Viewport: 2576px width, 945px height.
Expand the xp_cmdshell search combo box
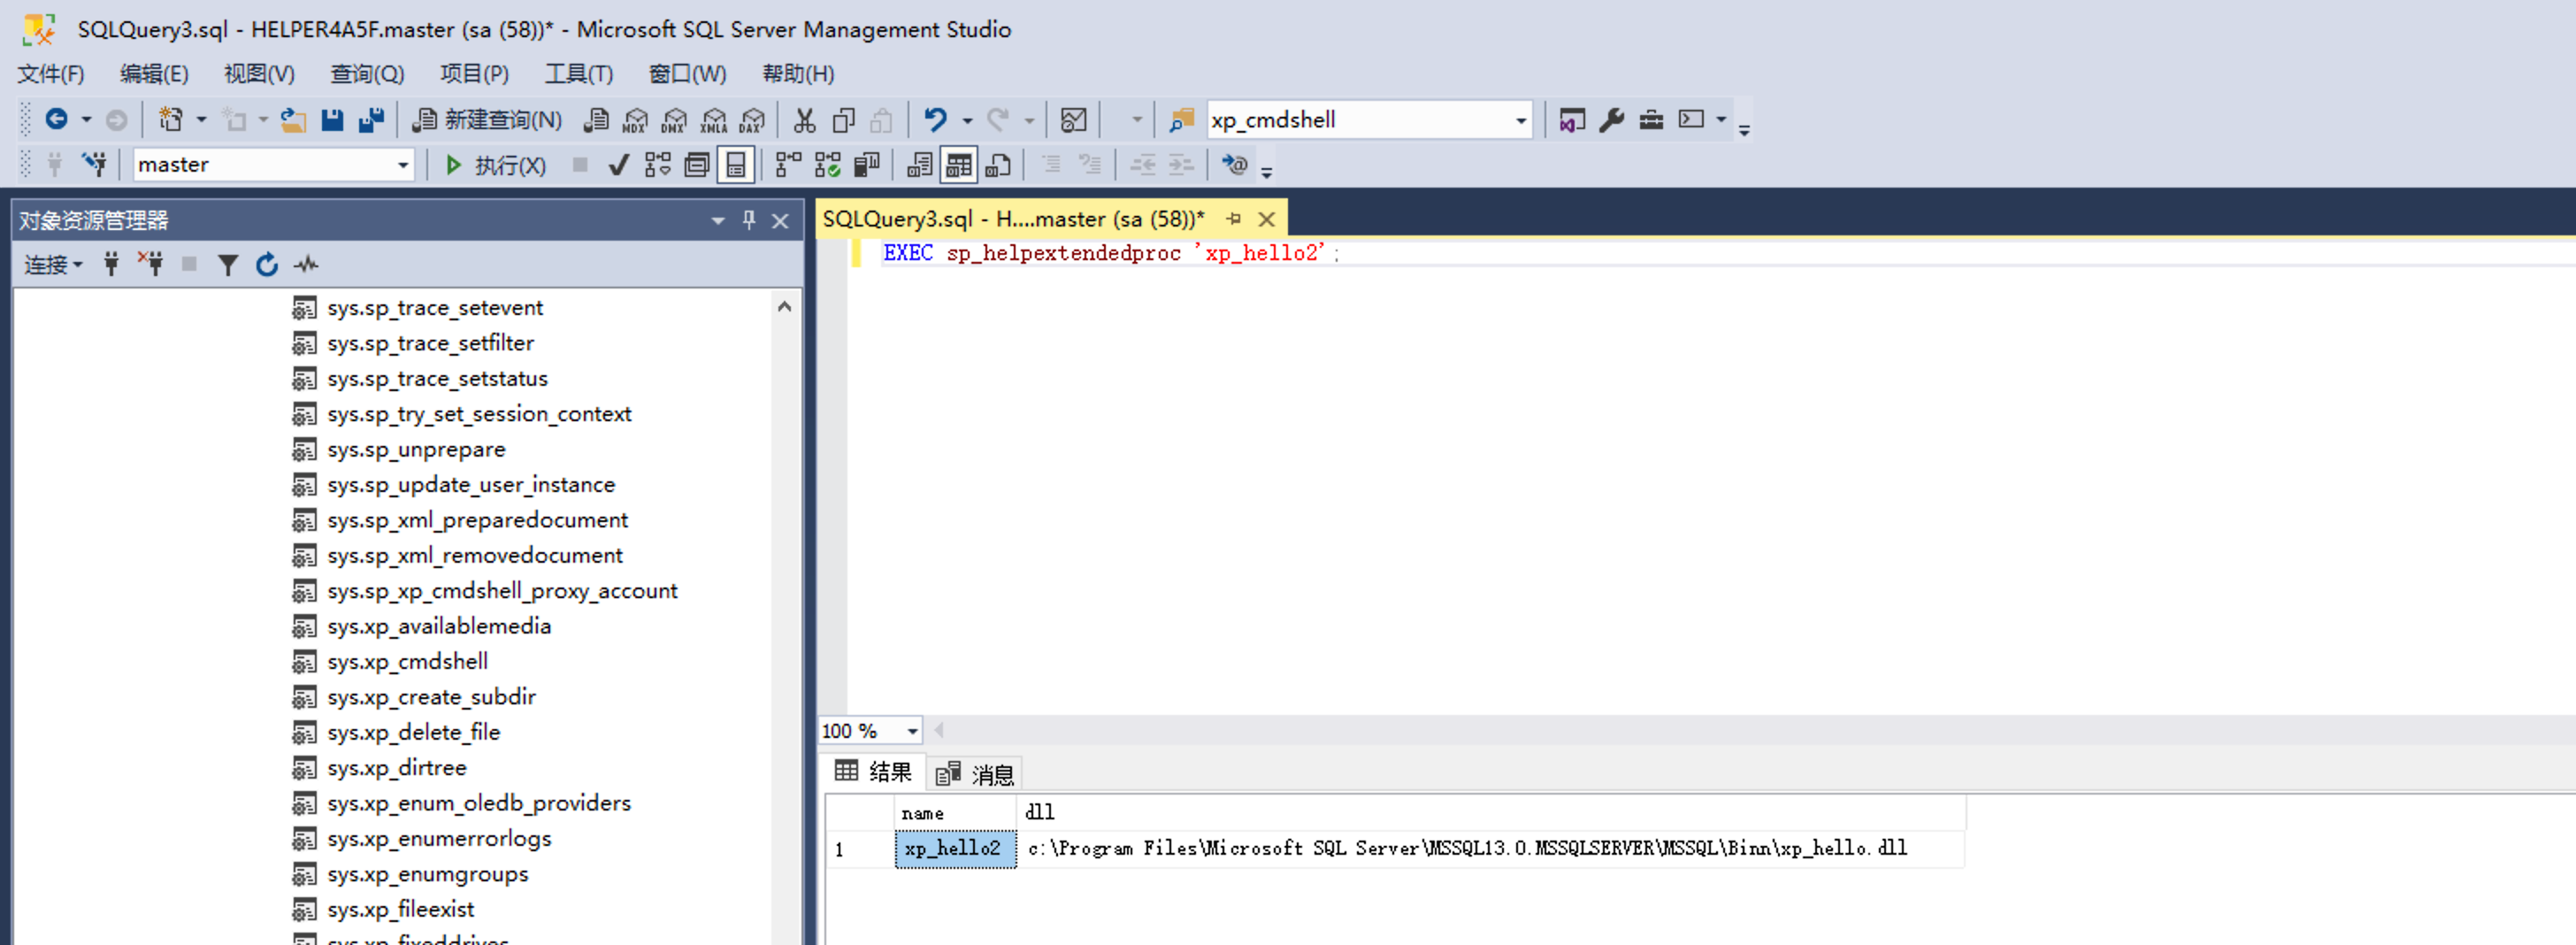tap(1520, 120)
